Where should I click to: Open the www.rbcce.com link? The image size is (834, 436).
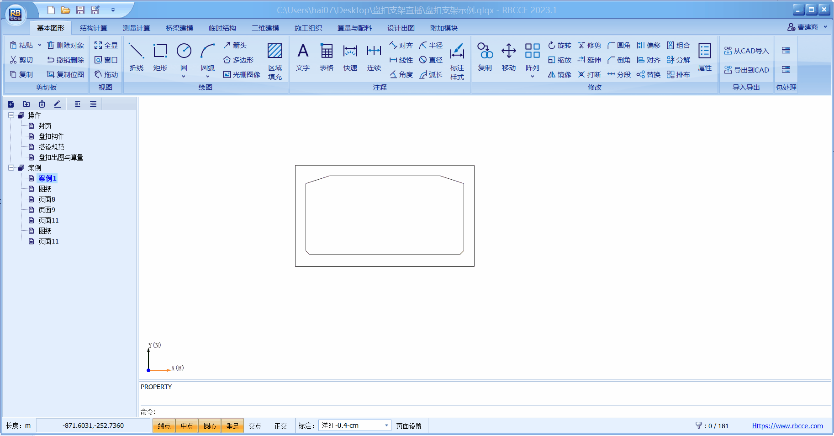(787, 426)
